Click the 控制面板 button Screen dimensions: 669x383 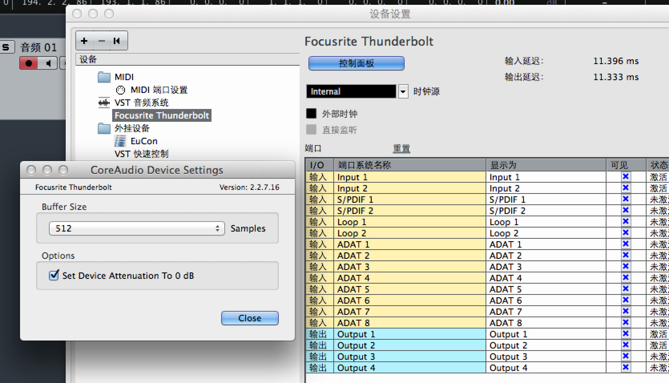[356, 63]
